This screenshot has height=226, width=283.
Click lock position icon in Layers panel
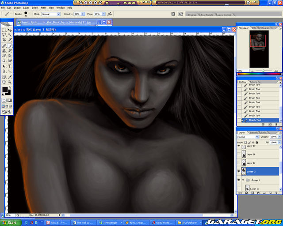tap(253, 143)
